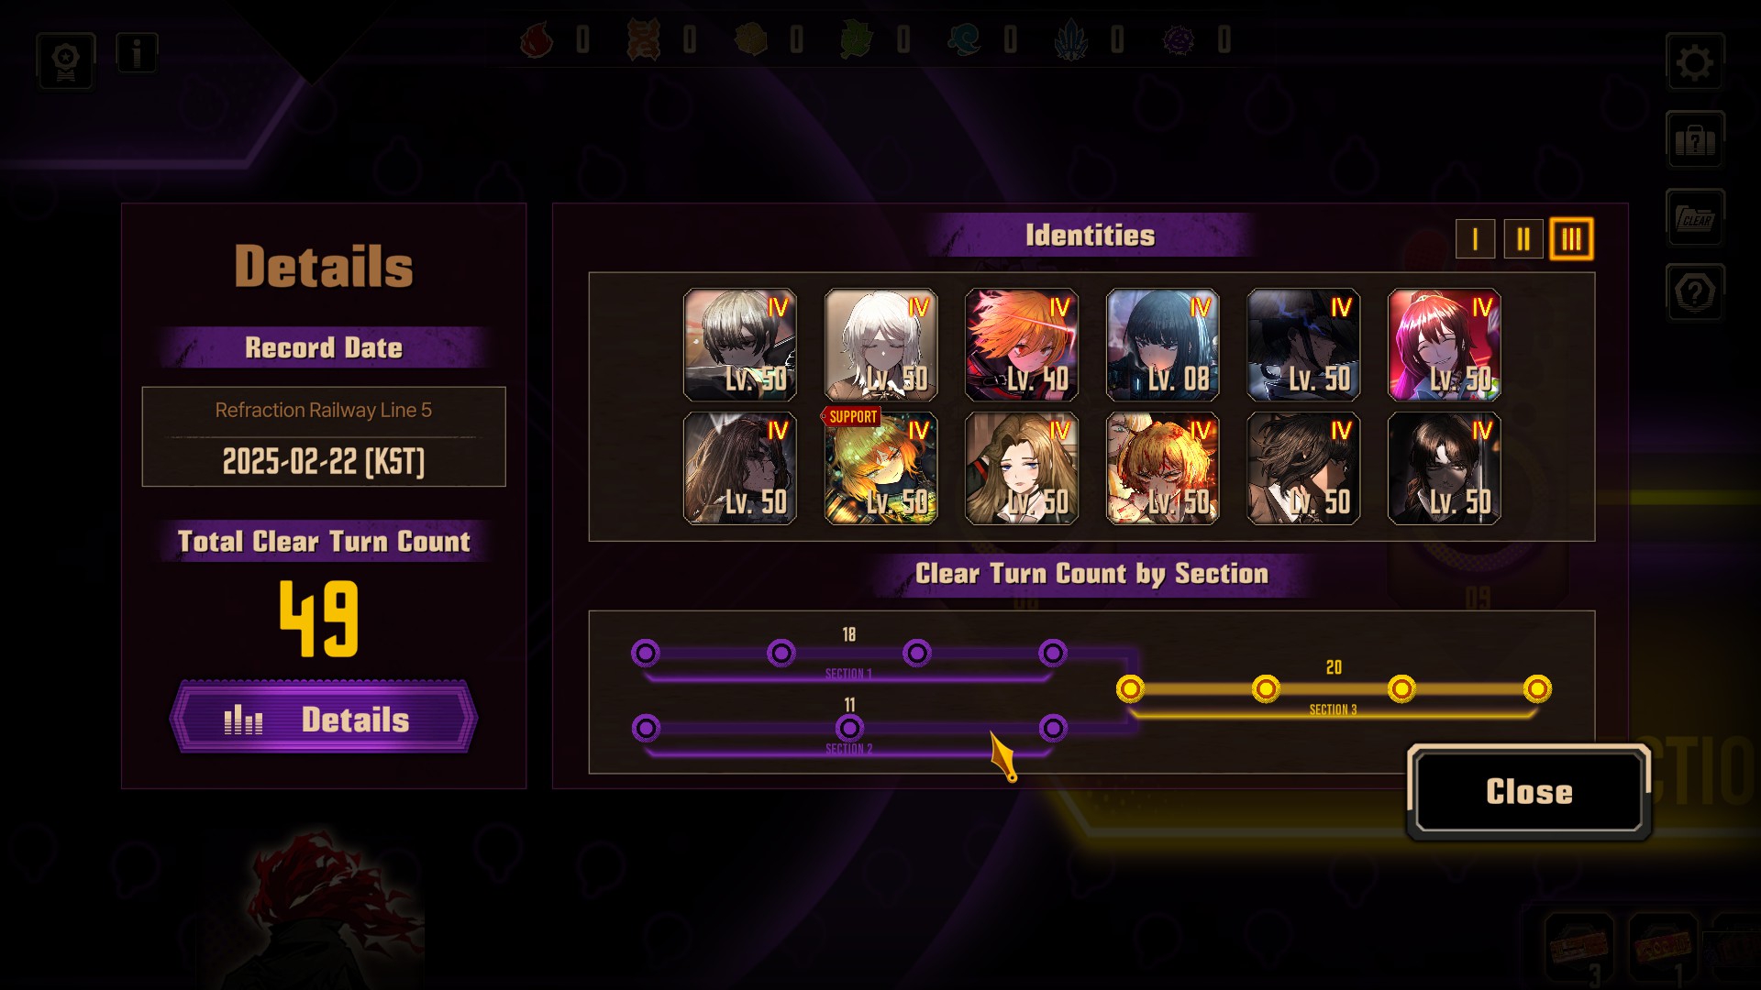Select team tab III
The height and width of the screenshot is (990, 1761).
1571,239
